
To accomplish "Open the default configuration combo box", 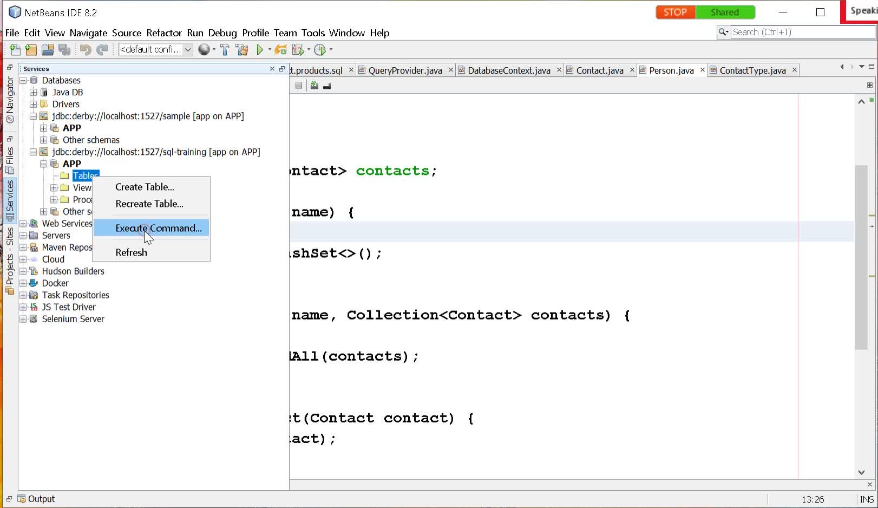I will point(155,49).
